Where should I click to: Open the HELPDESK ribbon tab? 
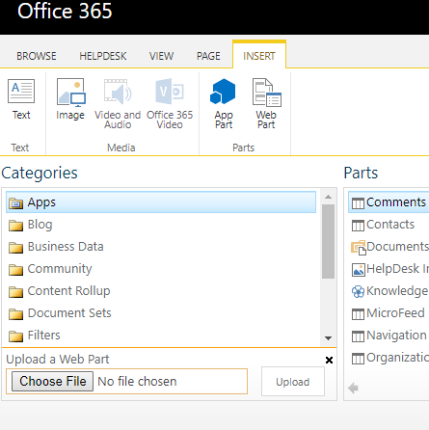[x=103, y=56]
